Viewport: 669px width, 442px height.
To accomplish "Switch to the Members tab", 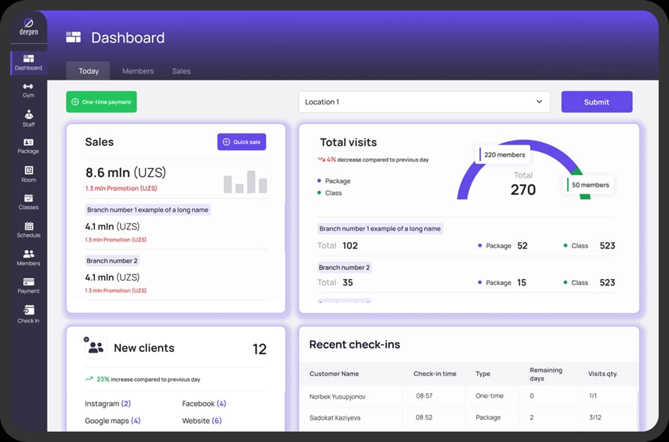I will tap(138, 71).
